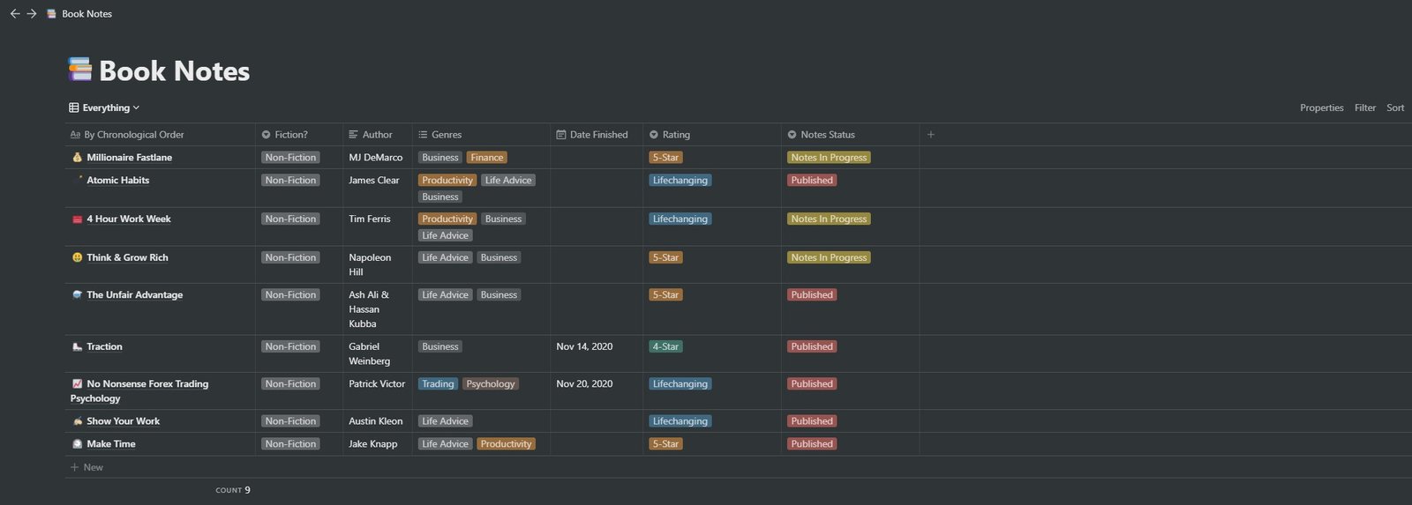Click the Rating column header
Screen dimensions: 1412x505
pyautogui.click(x=712, y=135)
